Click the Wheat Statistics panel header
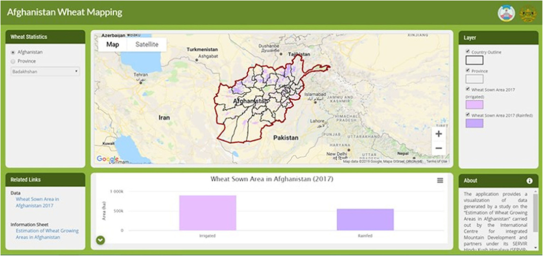 click(x=46, y=37)
